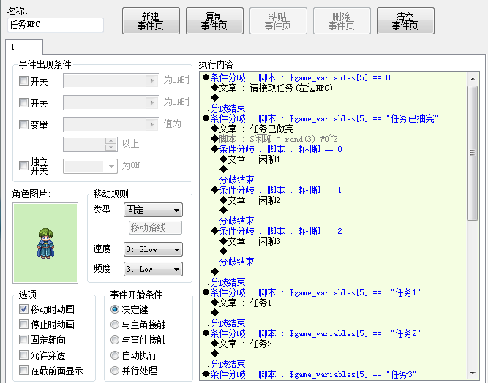Select the 文章 line 请接取任务(左边NPC)
Viewport: 488px width, 383px height.
click(272, 88)
